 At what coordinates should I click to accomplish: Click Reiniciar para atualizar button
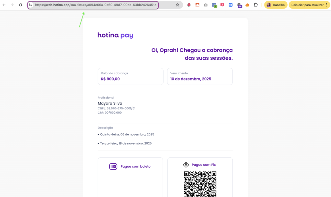pyautogui.click(x=307, y=5)
